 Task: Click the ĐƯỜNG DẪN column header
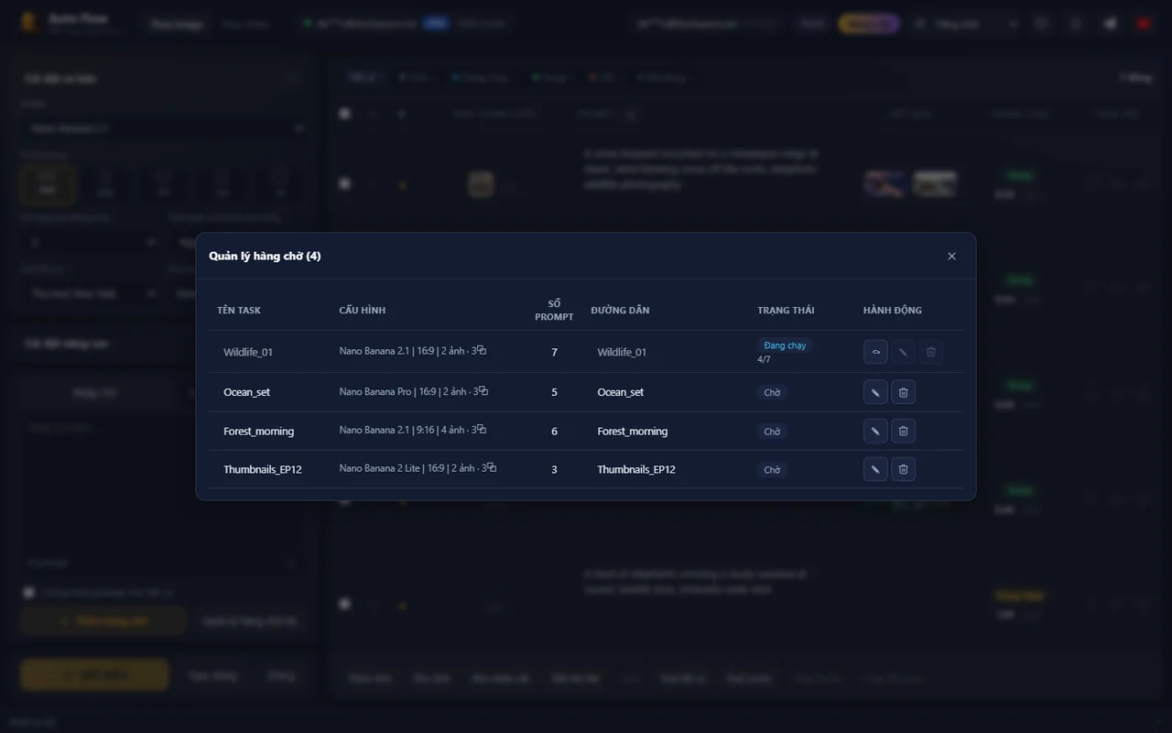point(620,311)
